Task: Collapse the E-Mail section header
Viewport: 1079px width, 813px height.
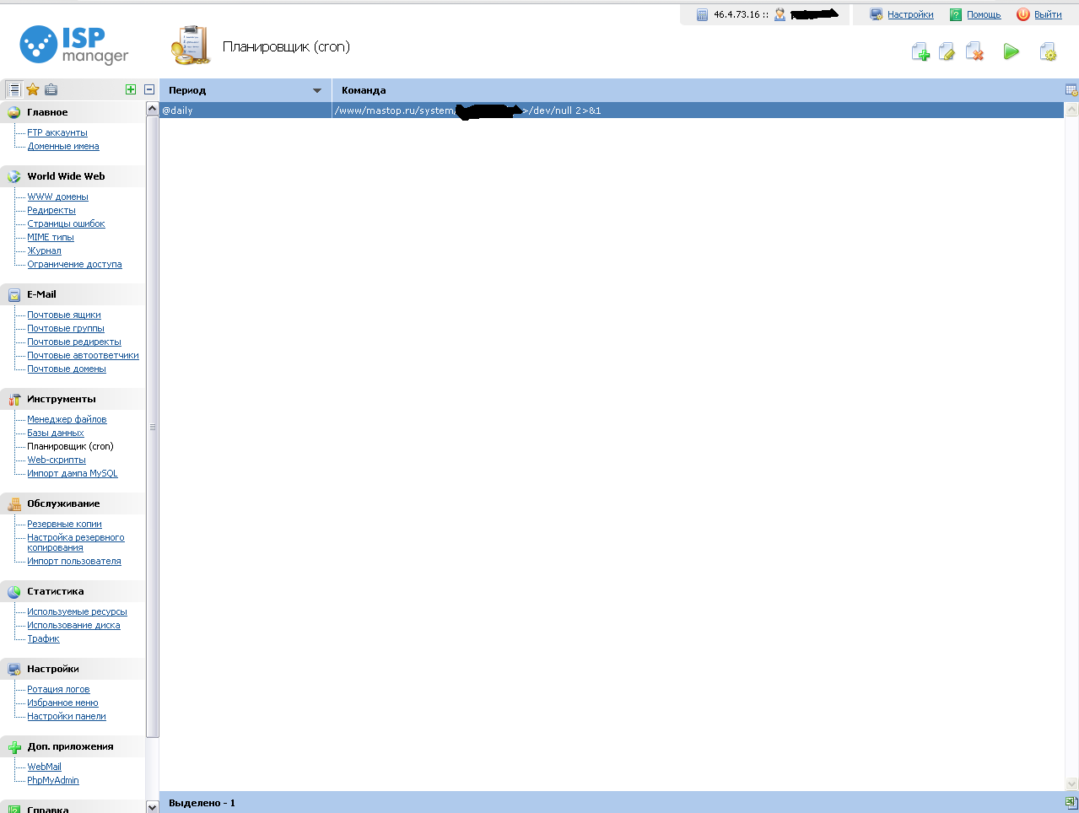Action: 41,294
